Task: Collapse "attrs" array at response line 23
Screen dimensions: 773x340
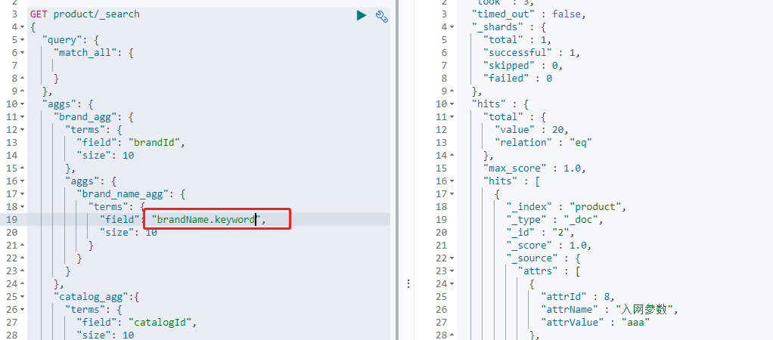Action: pyautogui.click(x=452, y=270)
